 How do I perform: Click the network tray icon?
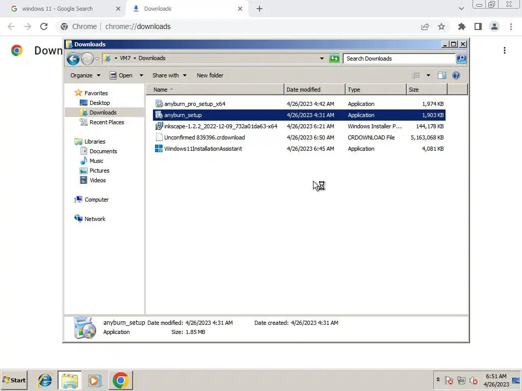tap(461, 380)
